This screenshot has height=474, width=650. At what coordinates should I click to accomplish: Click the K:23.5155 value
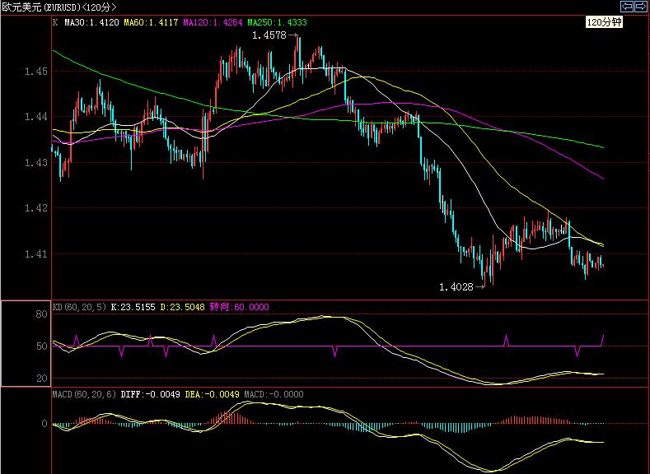pos(133,307)
